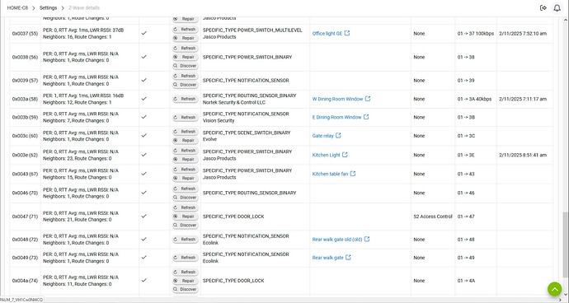Open the notifications bell icon

coord(557,7)
